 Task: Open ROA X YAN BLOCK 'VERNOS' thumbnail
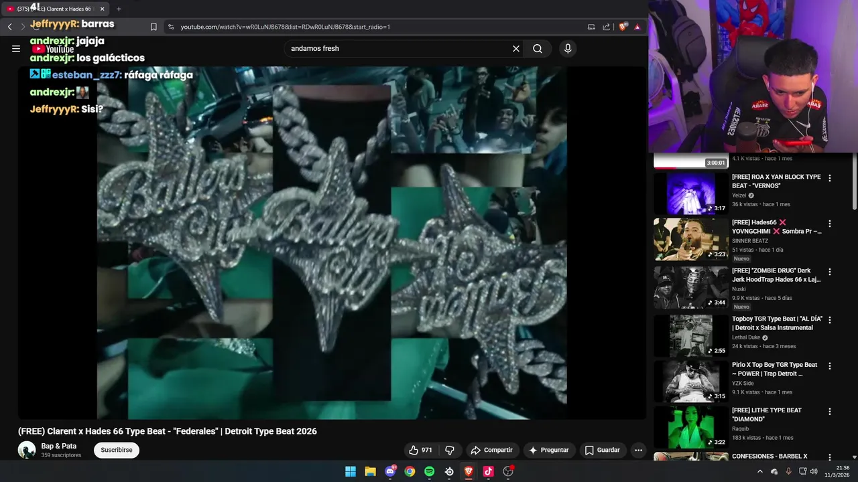[x=691, y=194]
